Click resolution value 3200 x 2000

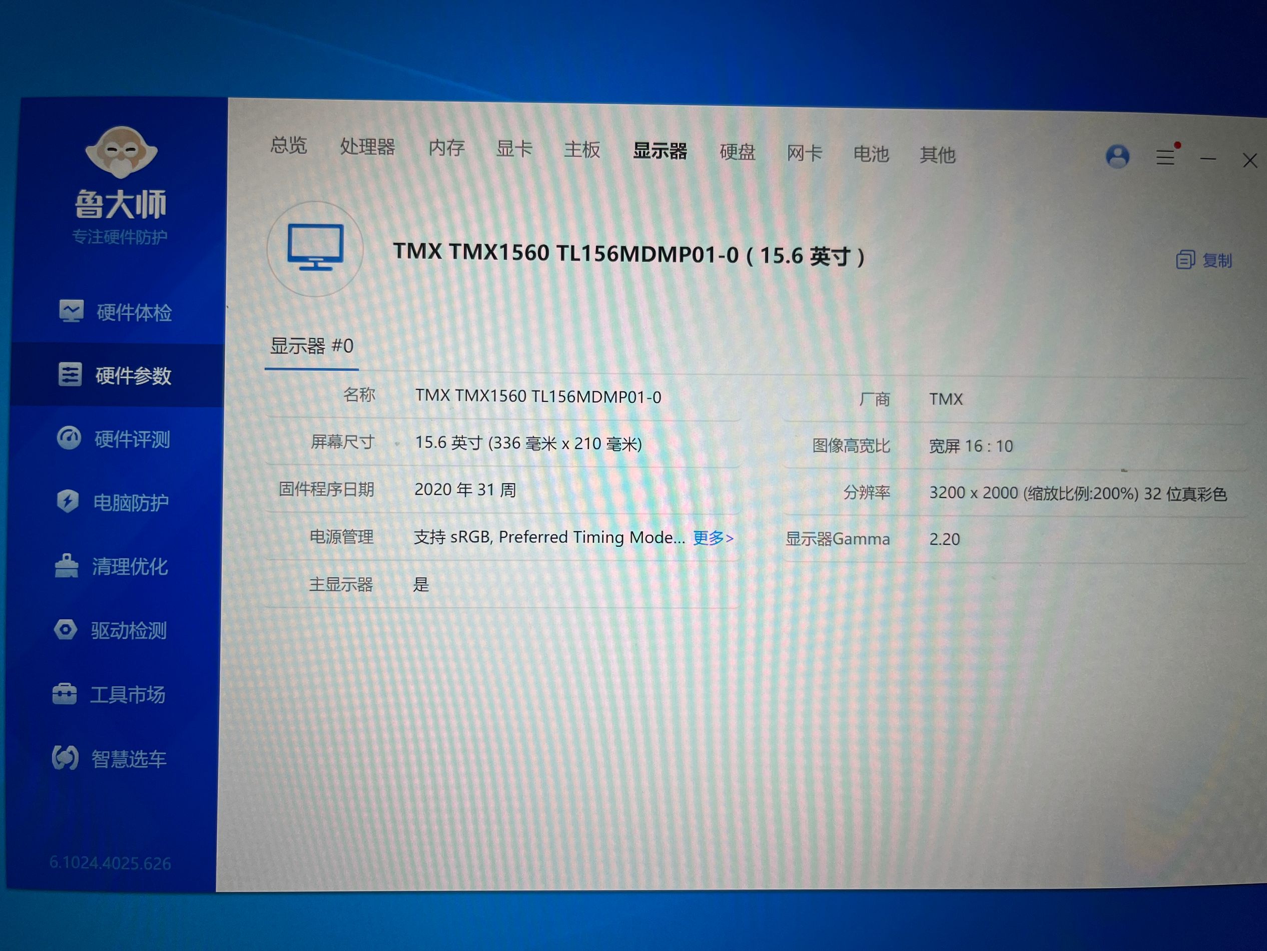pyautogui.click(x=974, y=493)
